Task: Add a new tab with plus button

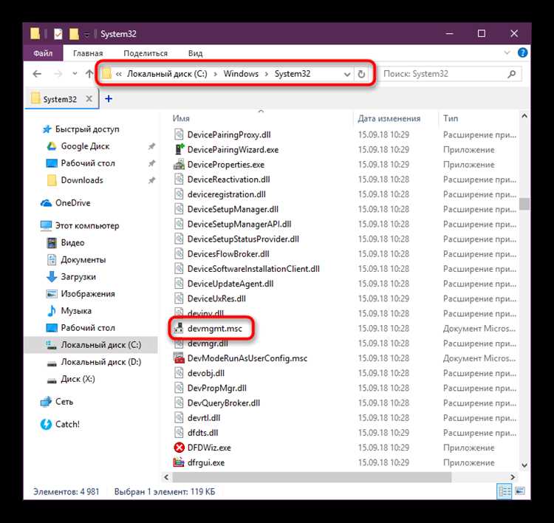Action: [109, 99]
